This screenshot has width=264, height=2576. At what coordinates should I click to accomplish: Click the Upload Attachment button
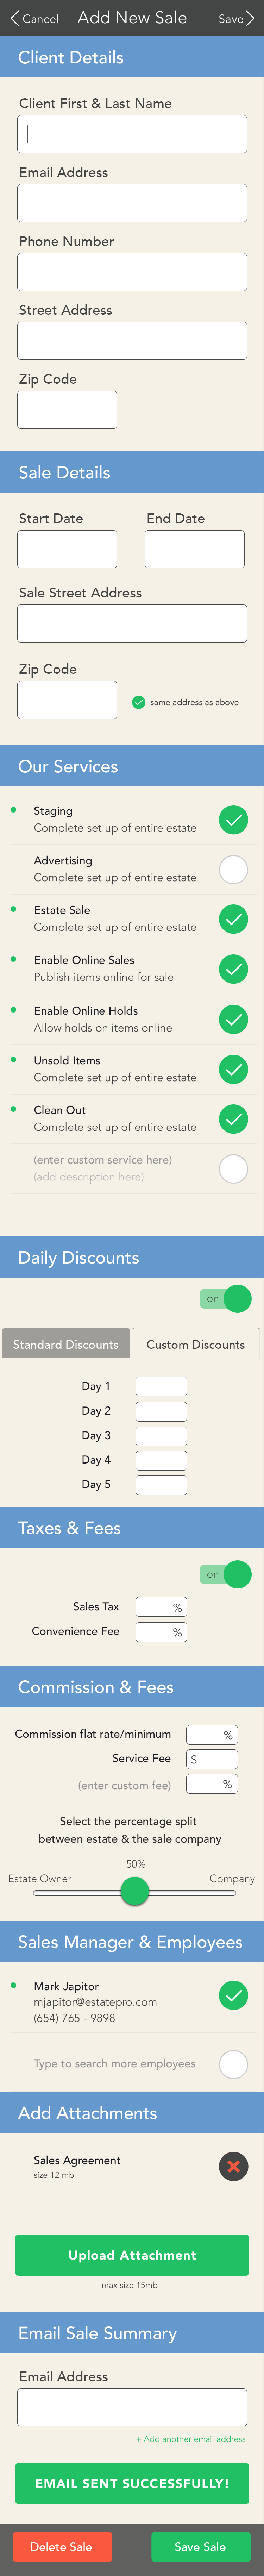(132, 2255)
